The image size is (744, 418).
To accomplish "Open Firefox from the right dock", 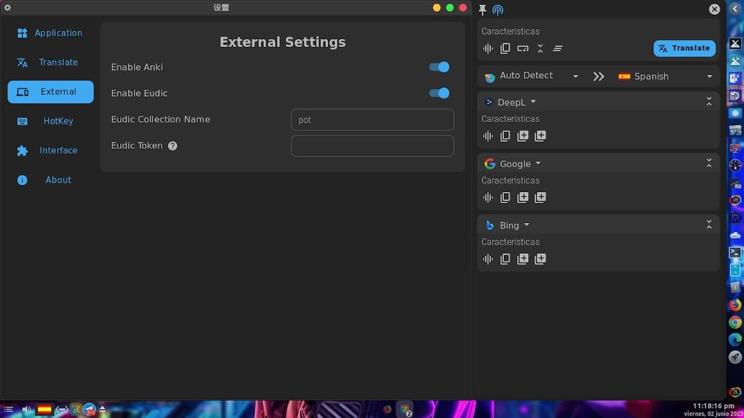I will point(735,305).
